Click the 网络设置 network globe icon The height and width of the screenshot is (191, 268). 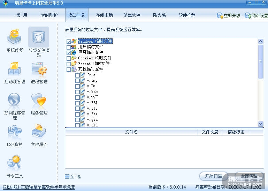pos(248,16)
